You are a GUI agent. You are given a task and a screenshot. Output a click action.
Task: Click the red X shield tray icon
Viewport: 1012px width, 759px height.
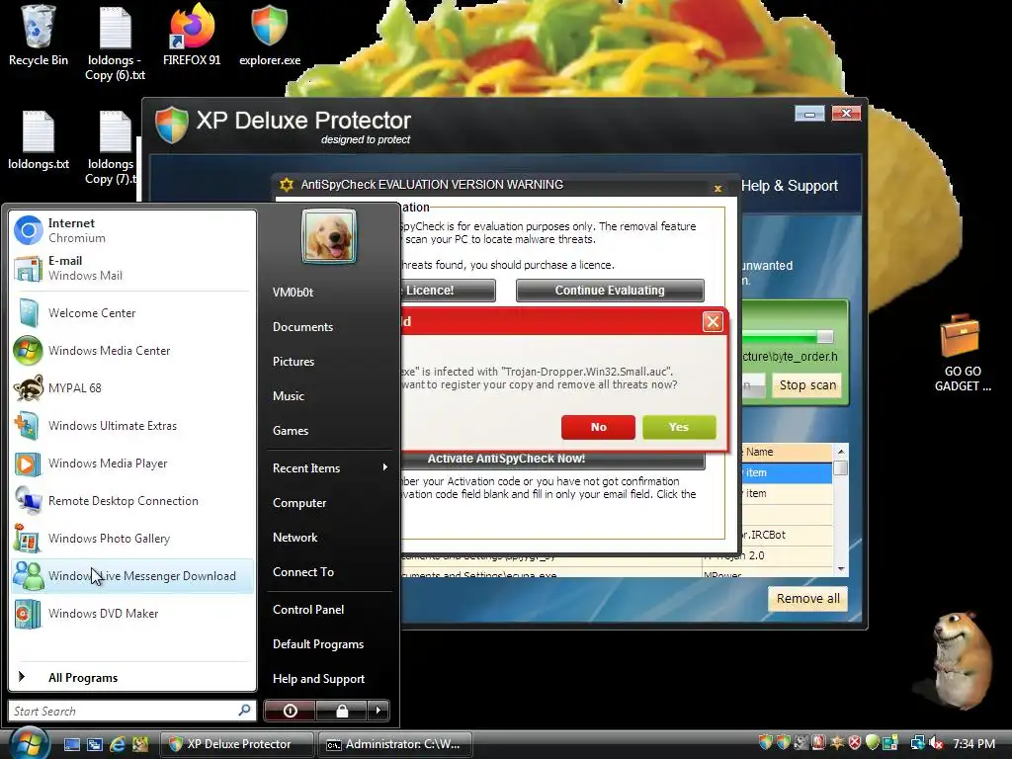[855, 743]
